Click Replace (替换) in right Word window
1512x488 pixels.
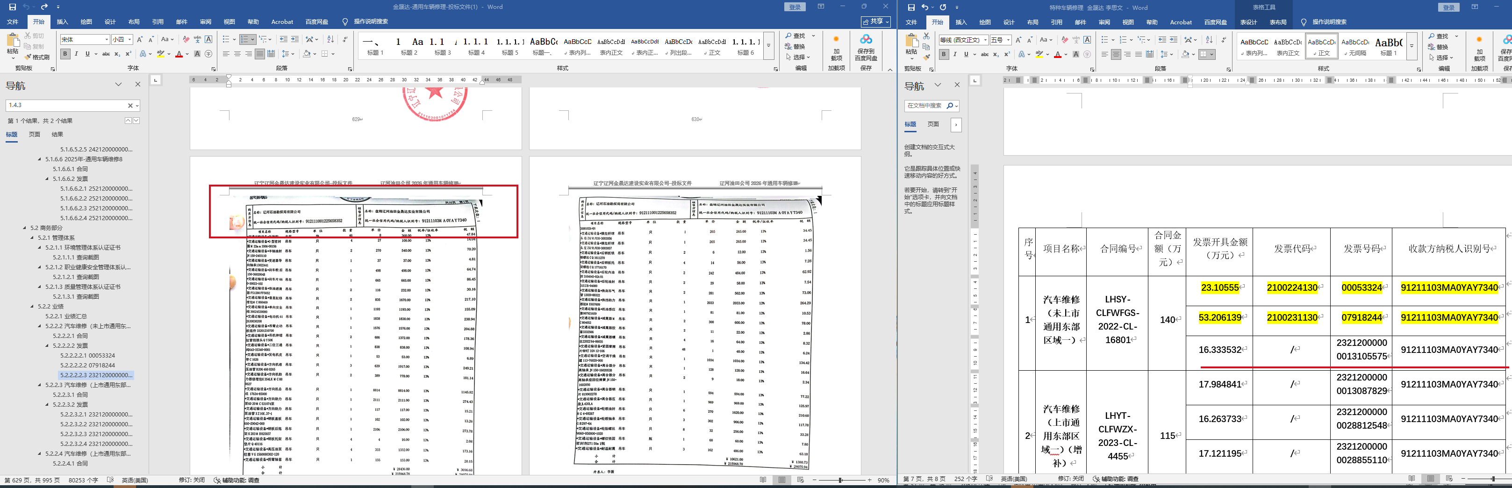(1439, 47)
